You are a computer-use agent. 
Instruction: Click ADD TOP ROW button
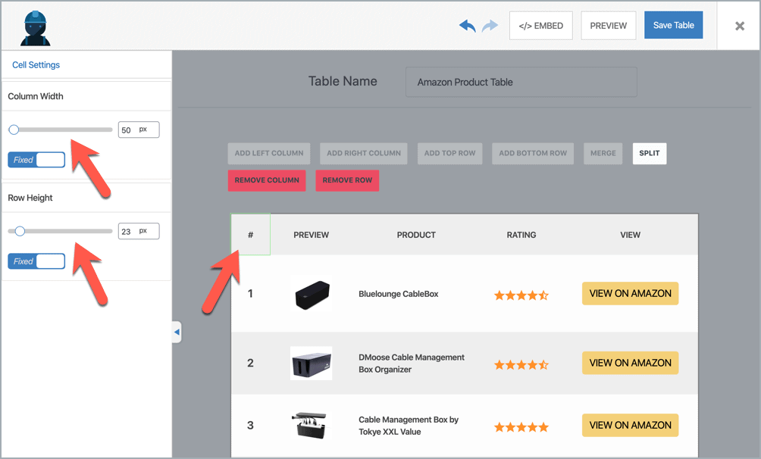[450, 153]
